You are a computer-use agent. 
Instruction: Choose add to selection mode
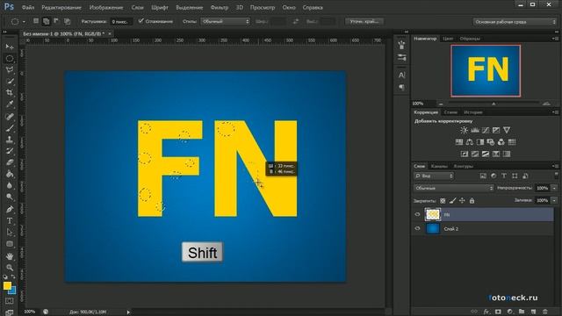pyautogui.click(x=46, y=21)
